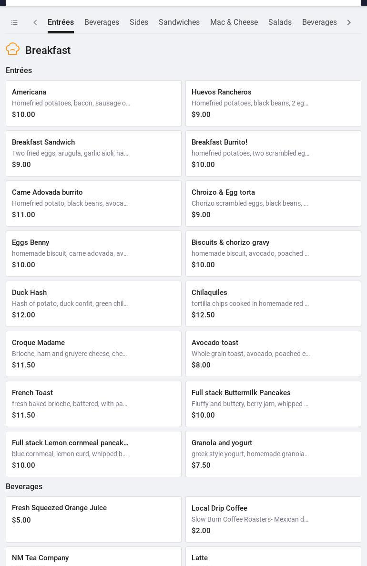Open the Americana menu item
367x566 pixels.
(x=93, y=103)
